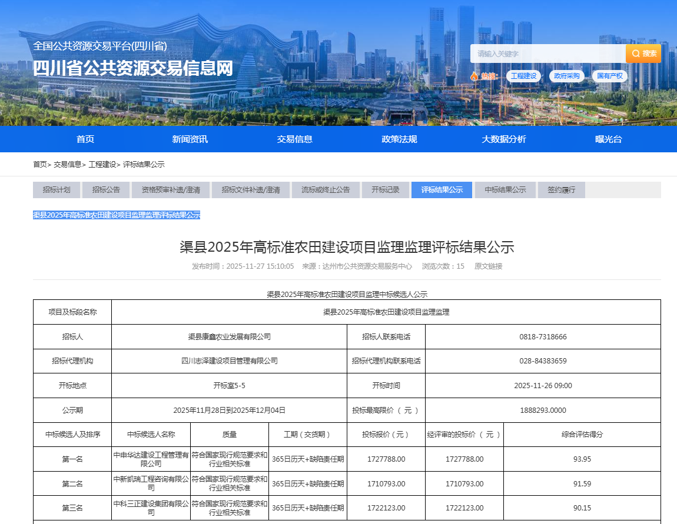Image resolution: width=677 pixels, height=524 pixels.
Task: Click the site title 四川省公共资源交易信息网
Action: click(133, 68)
